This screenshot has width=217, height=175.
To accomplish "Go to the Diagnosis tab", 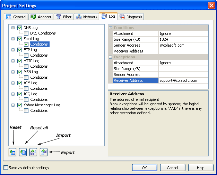I will pyautogui.click(x=131, y=17).
